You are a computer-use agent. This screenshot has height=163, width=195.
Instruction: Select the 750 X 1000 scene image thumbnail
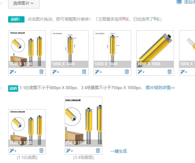(84, 122)
